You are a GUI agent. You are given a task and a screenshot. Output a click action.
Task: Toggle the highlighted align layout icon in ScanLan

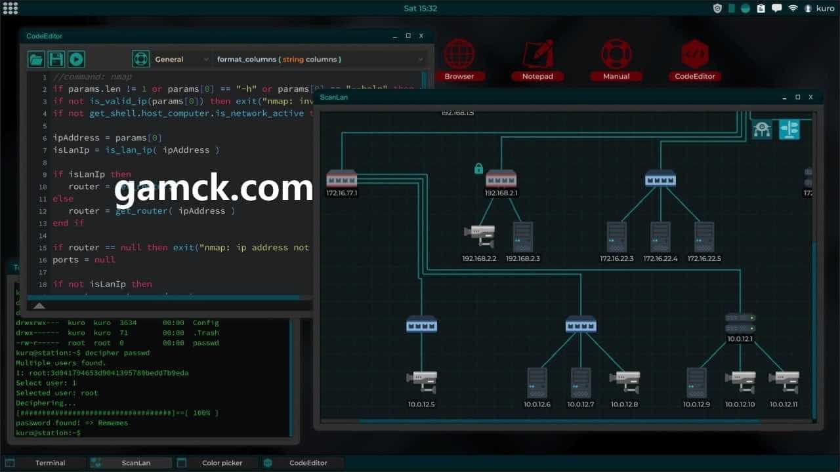tap(789, 129)
